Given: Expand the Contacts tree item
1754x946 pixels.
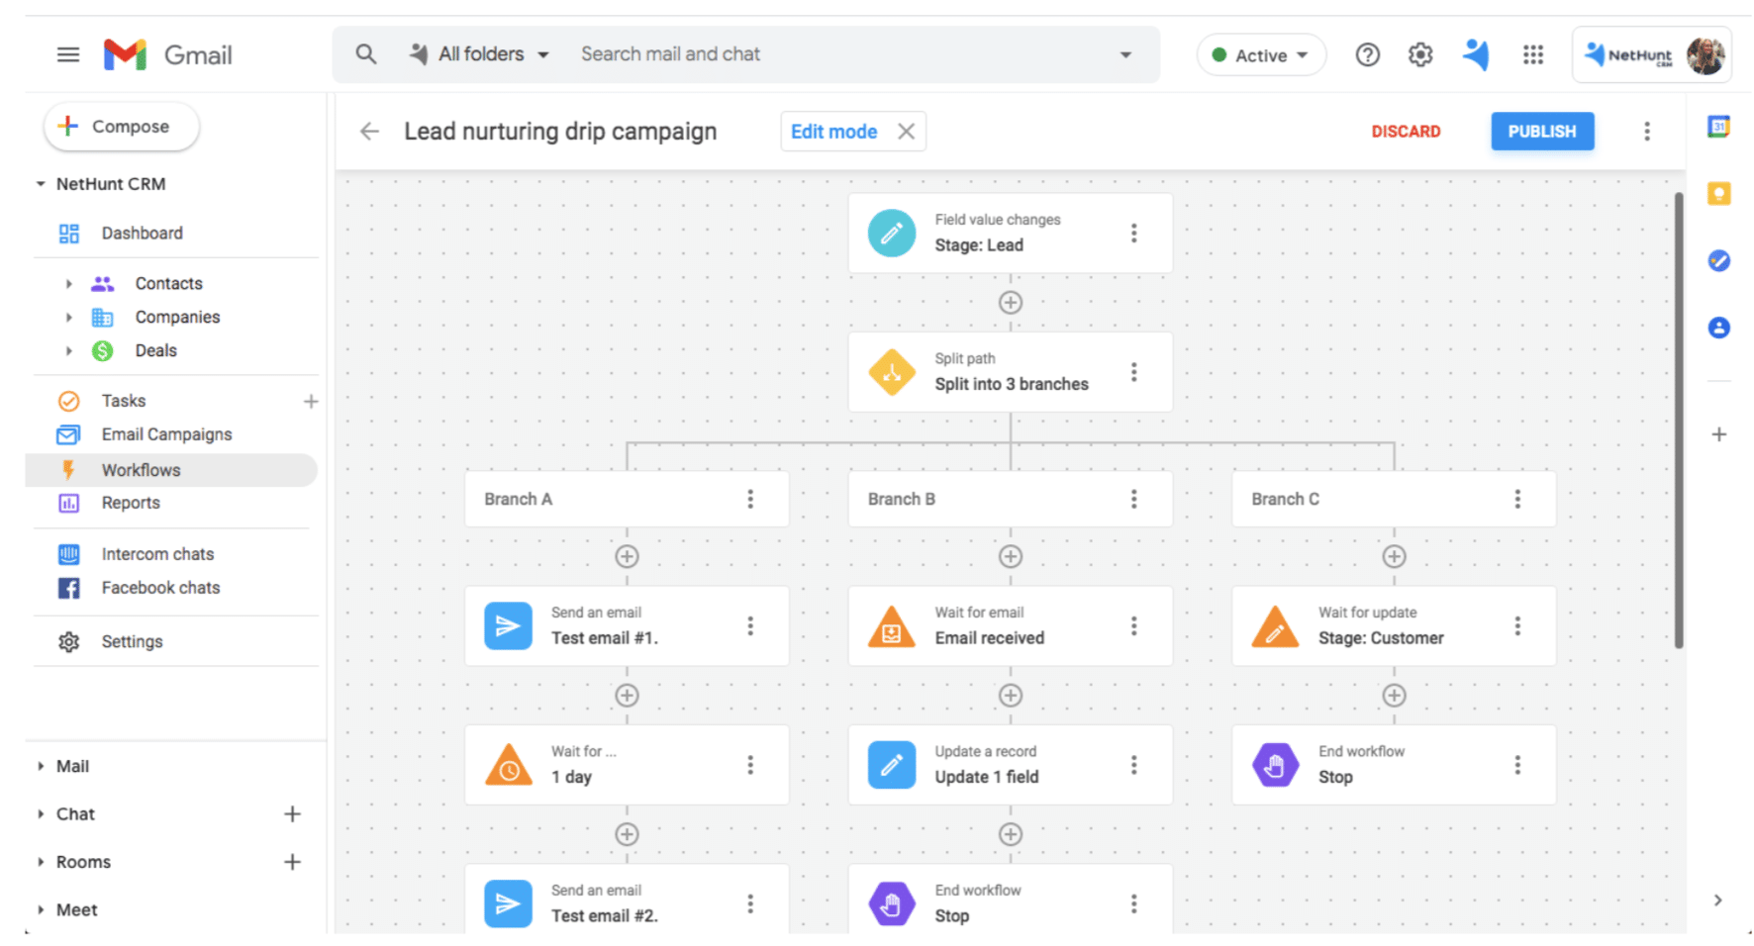Looking at the screenshot, I should point(69,283).
